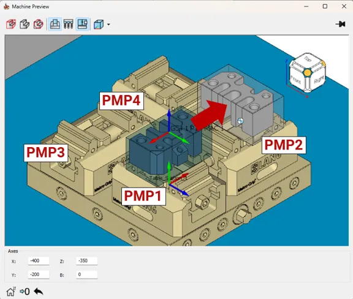Click the X axis value field

[x=39, y=261]
